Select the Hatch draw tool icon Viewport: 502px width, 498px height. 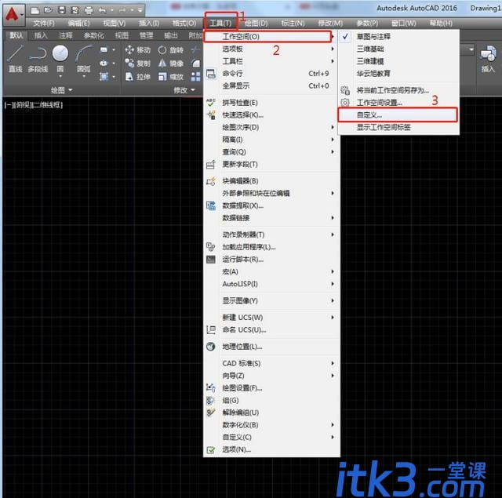(x=104, y=77)
